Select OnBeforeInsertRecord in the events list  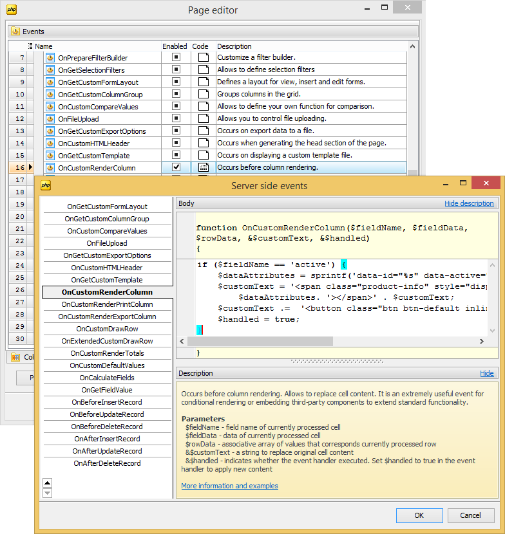pos(108,402)
